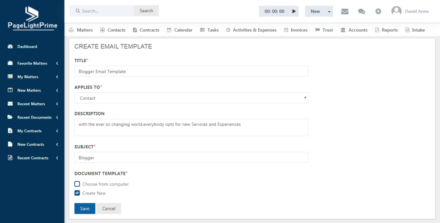Click the search magnifier icon
This screenshot has width=440, height=223.
click(x=78, y=11)
